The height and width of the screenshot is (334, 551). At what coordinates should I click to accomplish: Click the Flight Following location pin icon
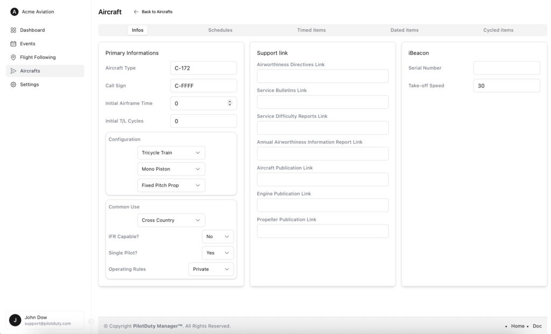13,57
